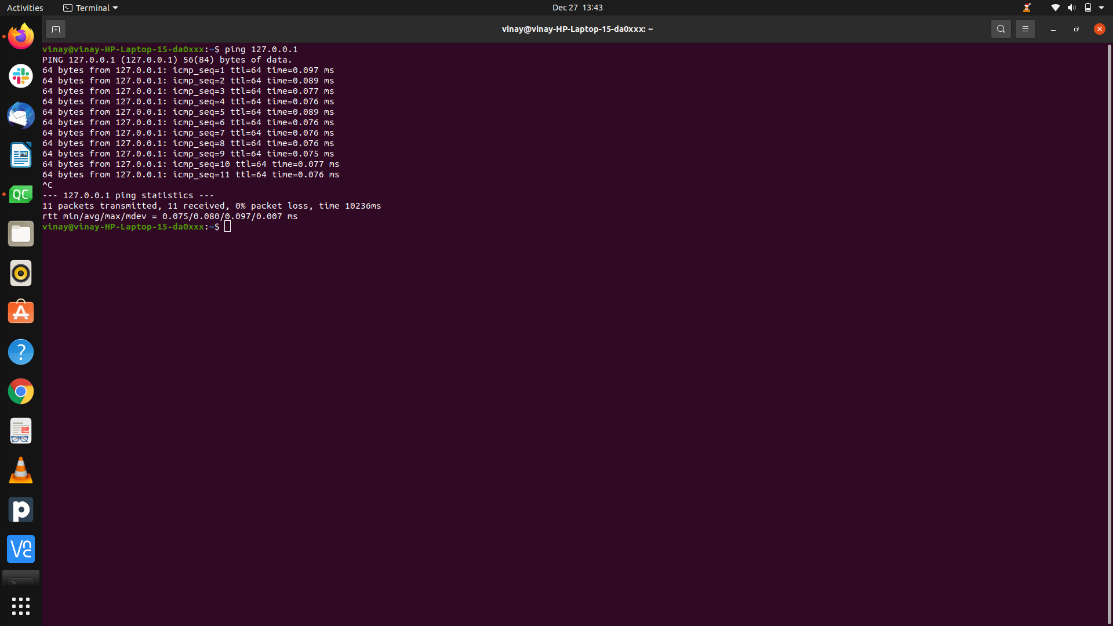The height and width of the screenshot is (626, 1113).
Task: Launch Rhythmbox music player
Action: [x=21, y=273]
